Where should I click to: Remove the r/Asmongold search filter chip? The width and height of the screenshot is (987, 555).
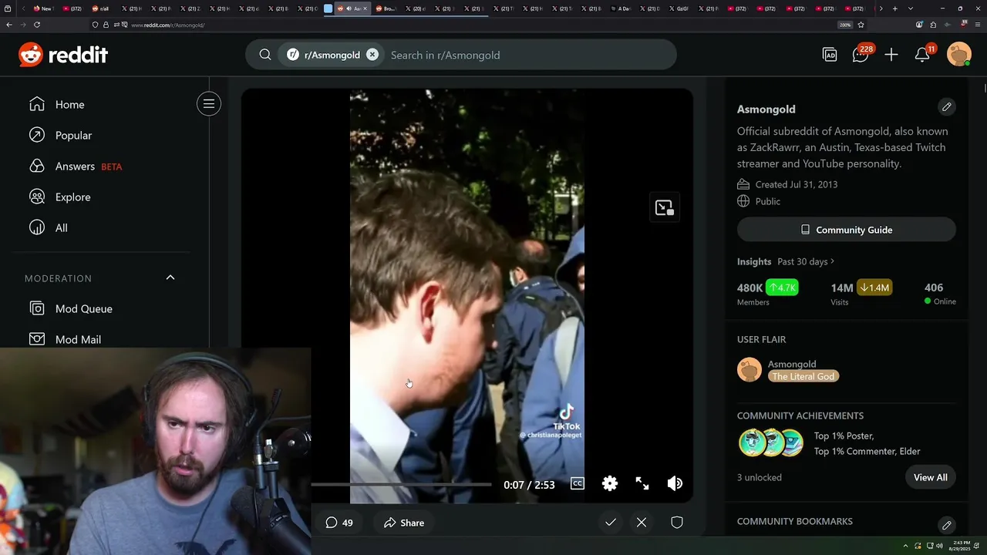point(372,55)
